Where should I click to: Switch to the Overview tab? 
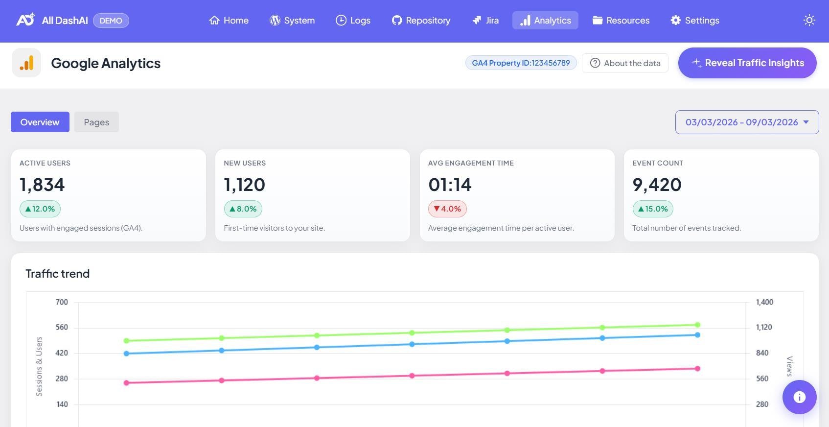[x=40, y=122]
